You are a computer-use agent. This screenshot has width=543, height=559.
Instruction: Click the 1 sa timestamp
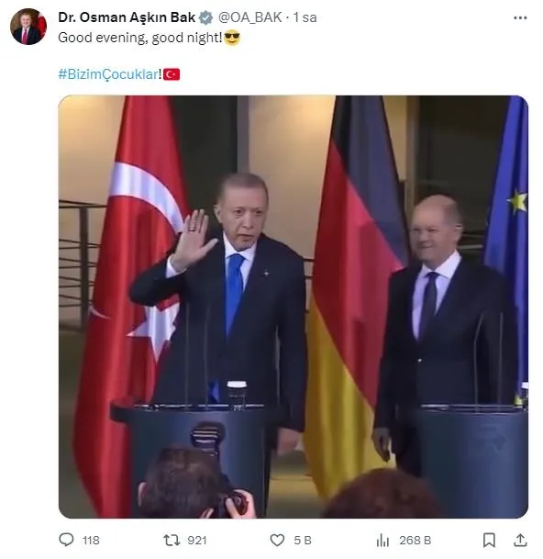pyautogui.click(x=305, y=17)
